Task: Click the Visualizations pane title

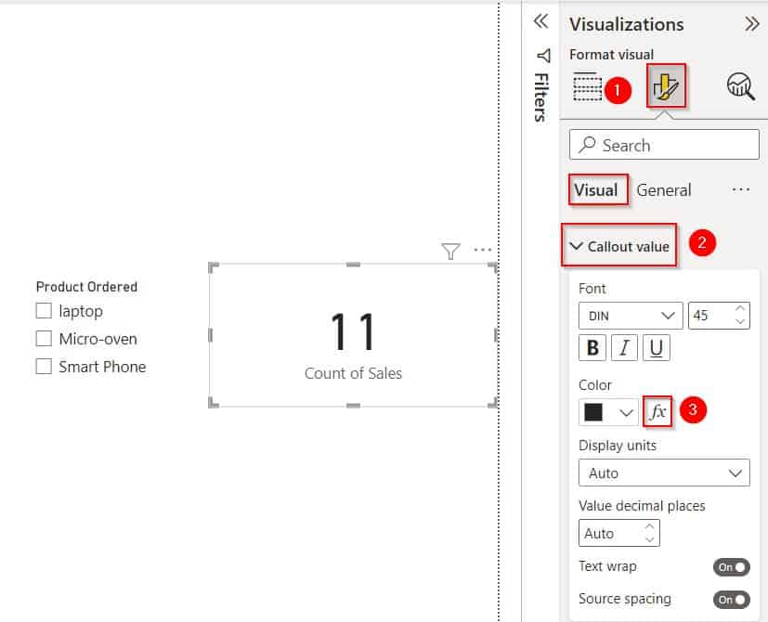Action: coord(627,24)
